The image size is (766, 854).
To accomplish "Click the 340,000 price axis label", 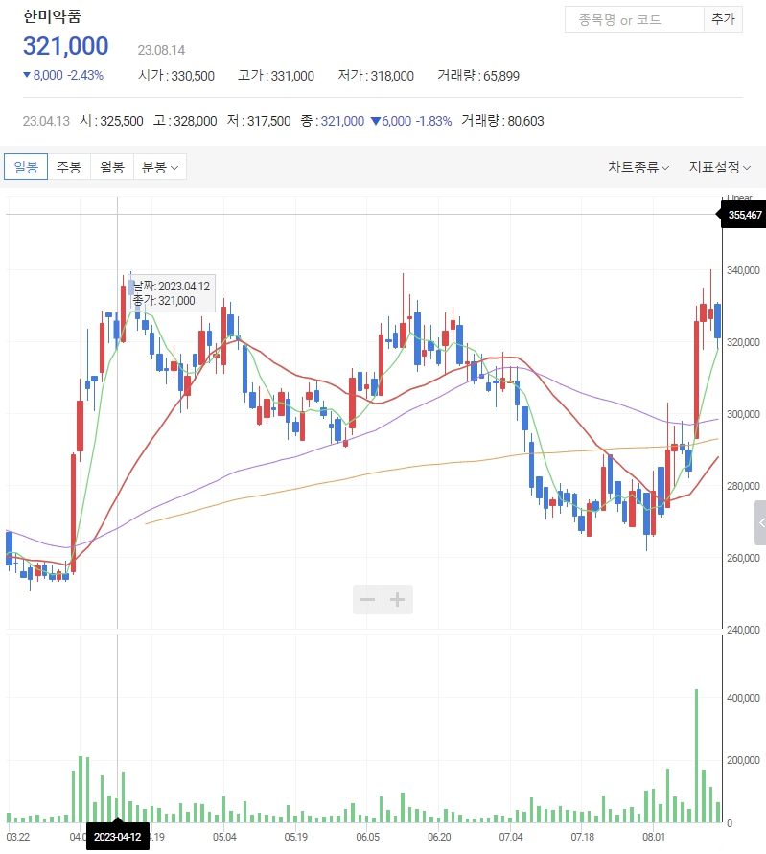I will [743, 270].
